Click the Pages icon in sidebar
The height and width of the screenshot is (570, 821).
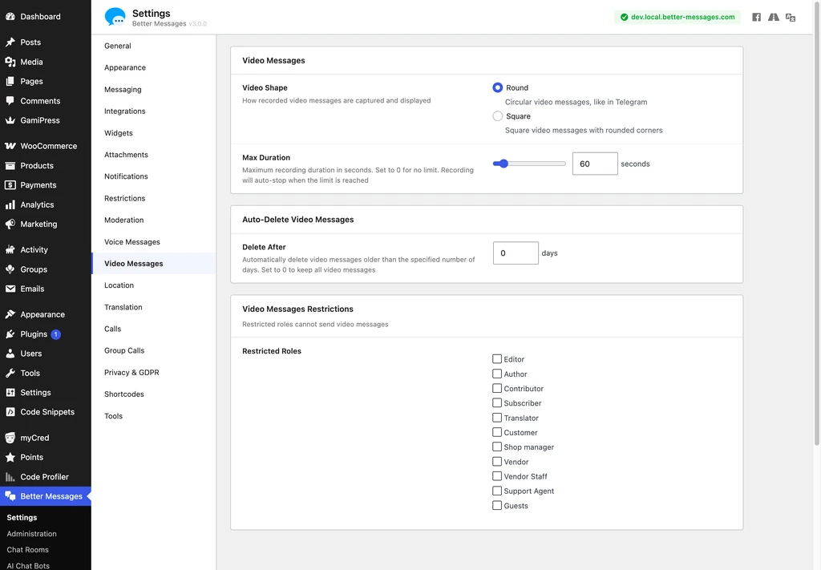pos(10,81)
